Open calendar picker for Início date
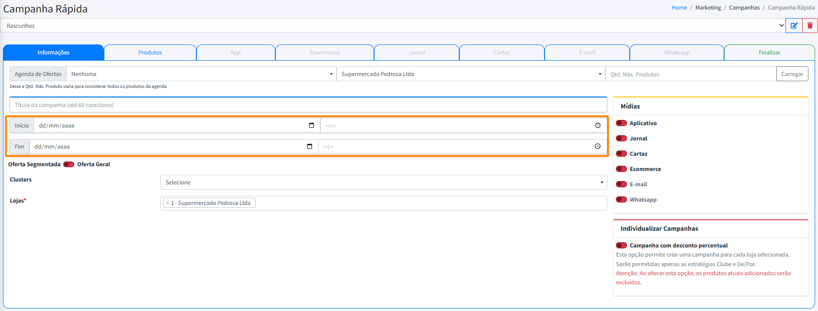Viewport: 818px width, 311px height. 311,126
